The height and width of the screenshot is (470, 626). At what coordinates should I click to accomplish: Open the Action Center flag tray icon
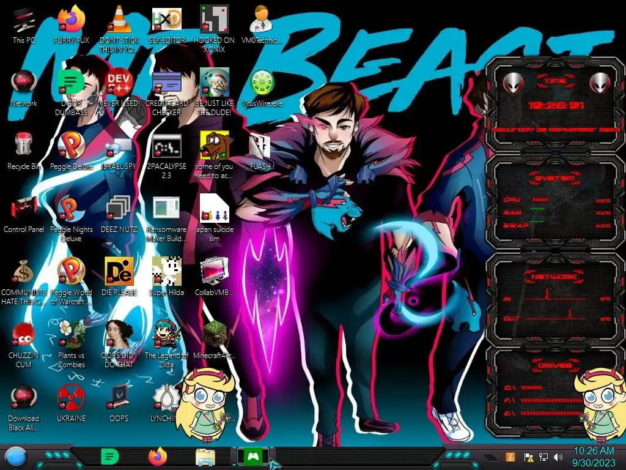coord(528,457)
